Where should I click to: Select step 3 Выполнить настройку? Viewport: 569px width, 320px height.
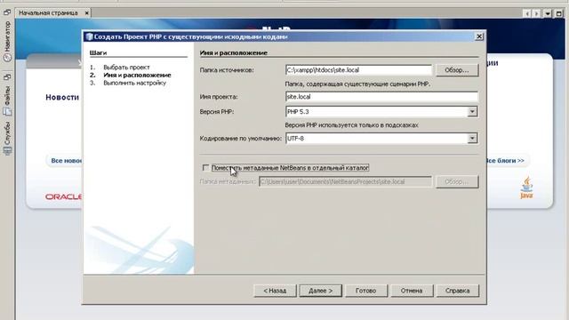click(134, 83)
